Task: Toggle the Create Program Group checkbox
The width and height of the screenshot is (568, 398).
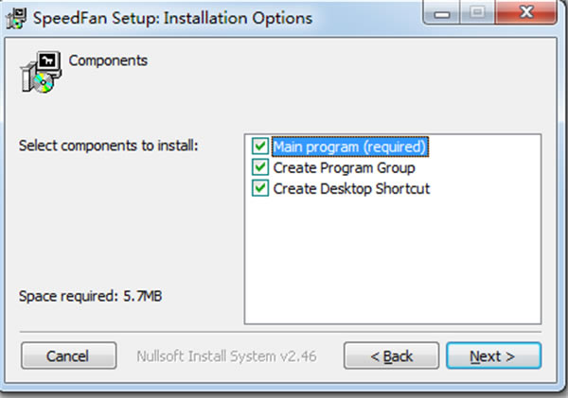Action: tap(260, 167)
